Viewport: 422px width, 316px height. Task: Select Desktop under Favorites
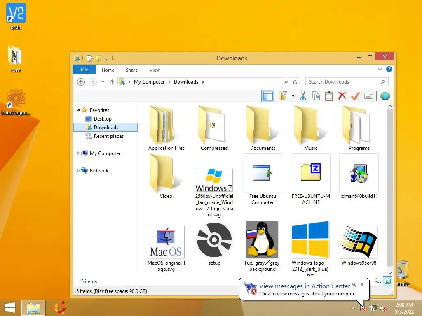[x=102, y=119]
